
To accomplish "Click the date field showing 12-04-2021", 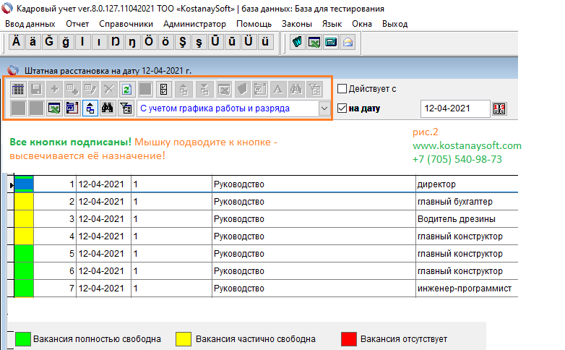I will (455, 108).
